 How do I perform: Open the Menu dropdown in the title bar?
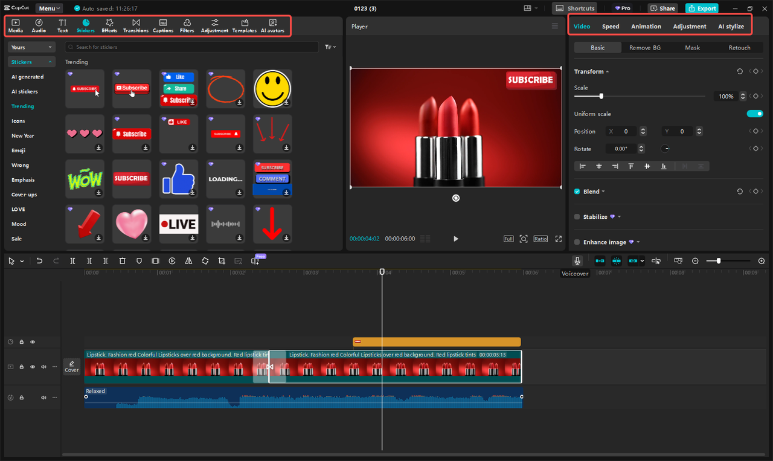click(x=48, y=8)
